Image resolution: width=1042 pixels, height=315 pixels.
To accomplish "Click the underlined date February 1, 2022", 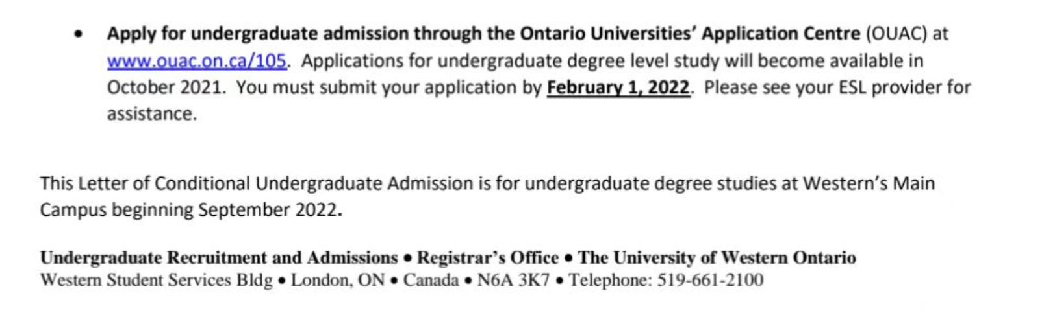I will [x=617, y=87].
